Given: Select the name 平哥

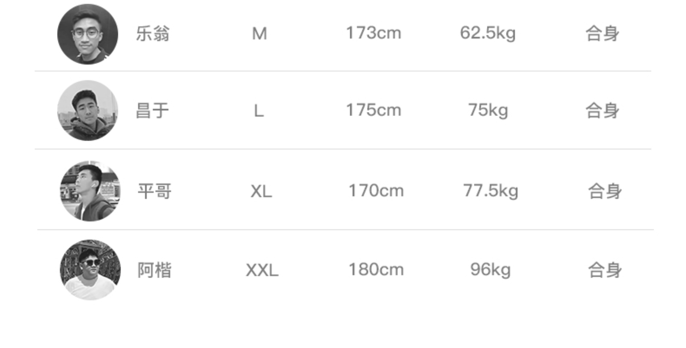Looking at the screenshot, I should click(x=155, y=191).
